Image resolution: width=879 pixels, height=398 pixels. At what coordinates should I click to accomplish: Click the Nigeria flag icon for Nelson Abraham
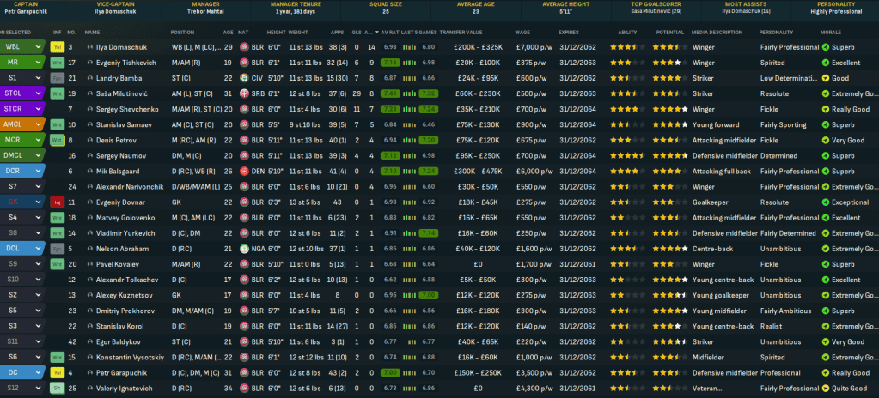[x=245, y=249]
